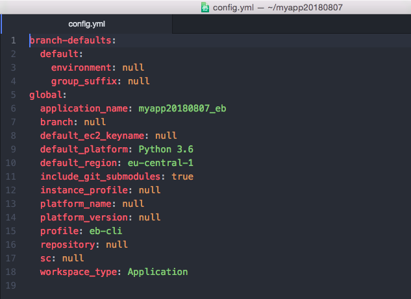Viewport: 411px width, 299px height.
Task: Click line number 5 in the gutter
Action: point(14,95)
